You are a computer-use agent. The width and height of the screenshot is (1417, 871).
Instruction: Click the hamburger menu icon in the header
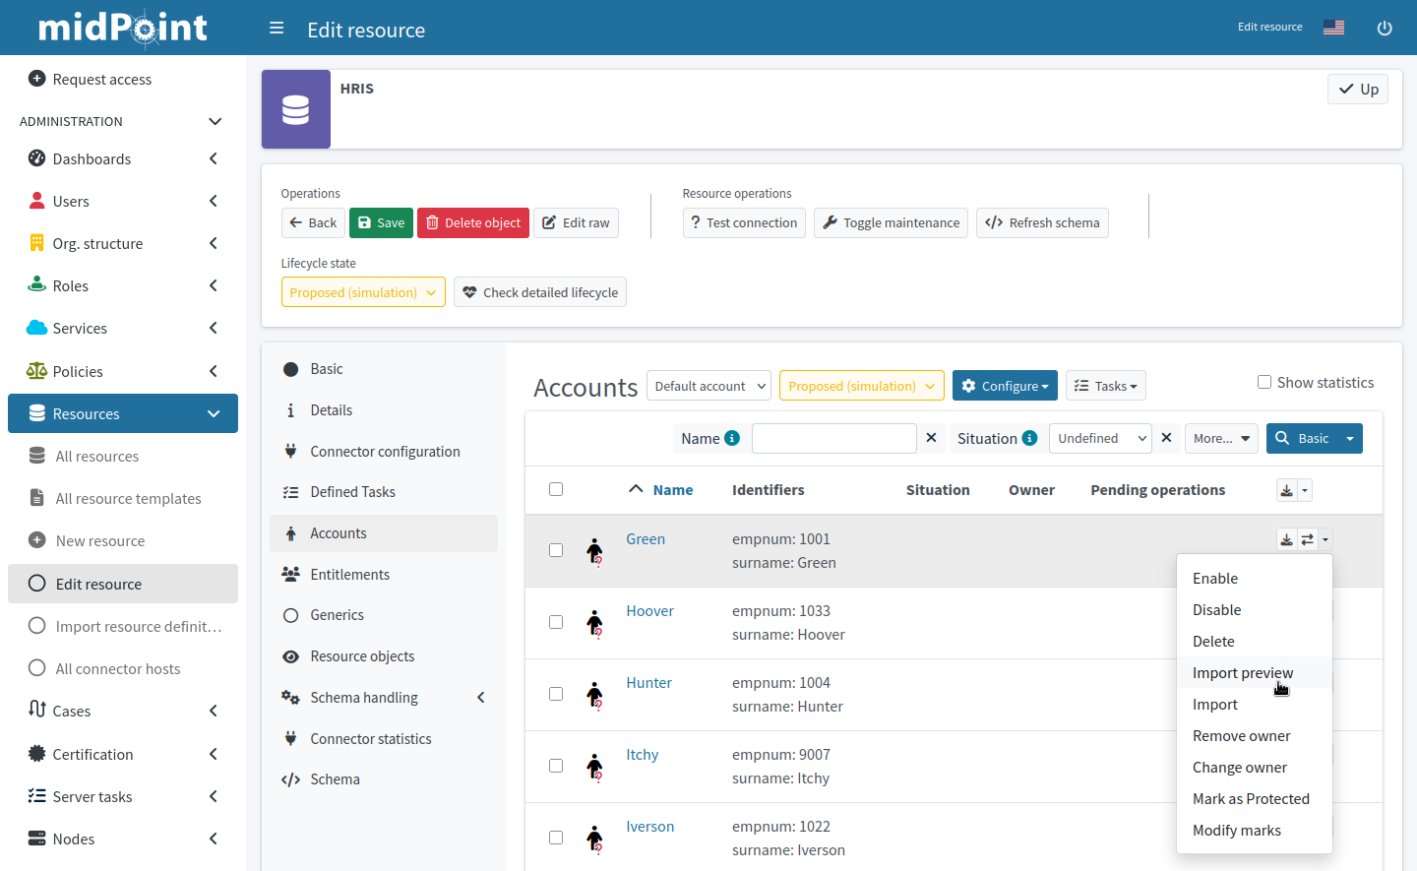(x=277, y=29)
